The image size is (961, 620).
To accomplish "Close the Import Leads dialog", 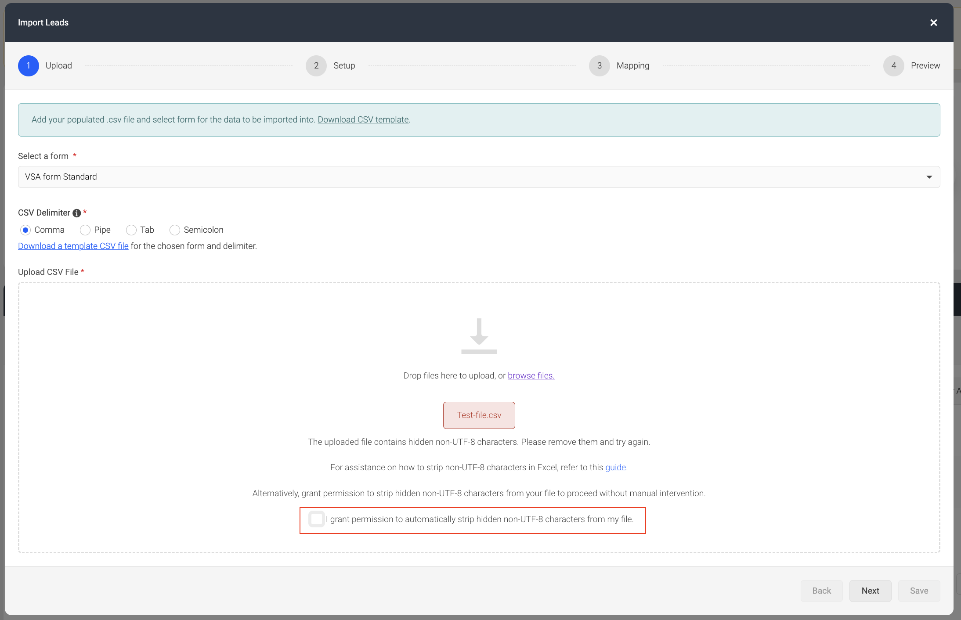I will 933,23.
